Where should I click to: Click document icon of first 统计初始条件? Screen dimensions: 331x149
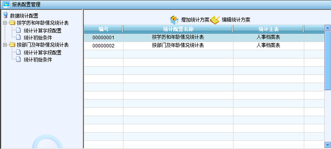coord(19,37)
